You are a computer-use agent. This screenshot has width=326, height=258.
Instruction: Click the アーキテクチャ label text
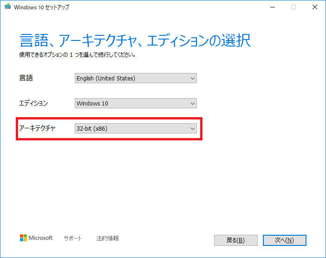37,128
